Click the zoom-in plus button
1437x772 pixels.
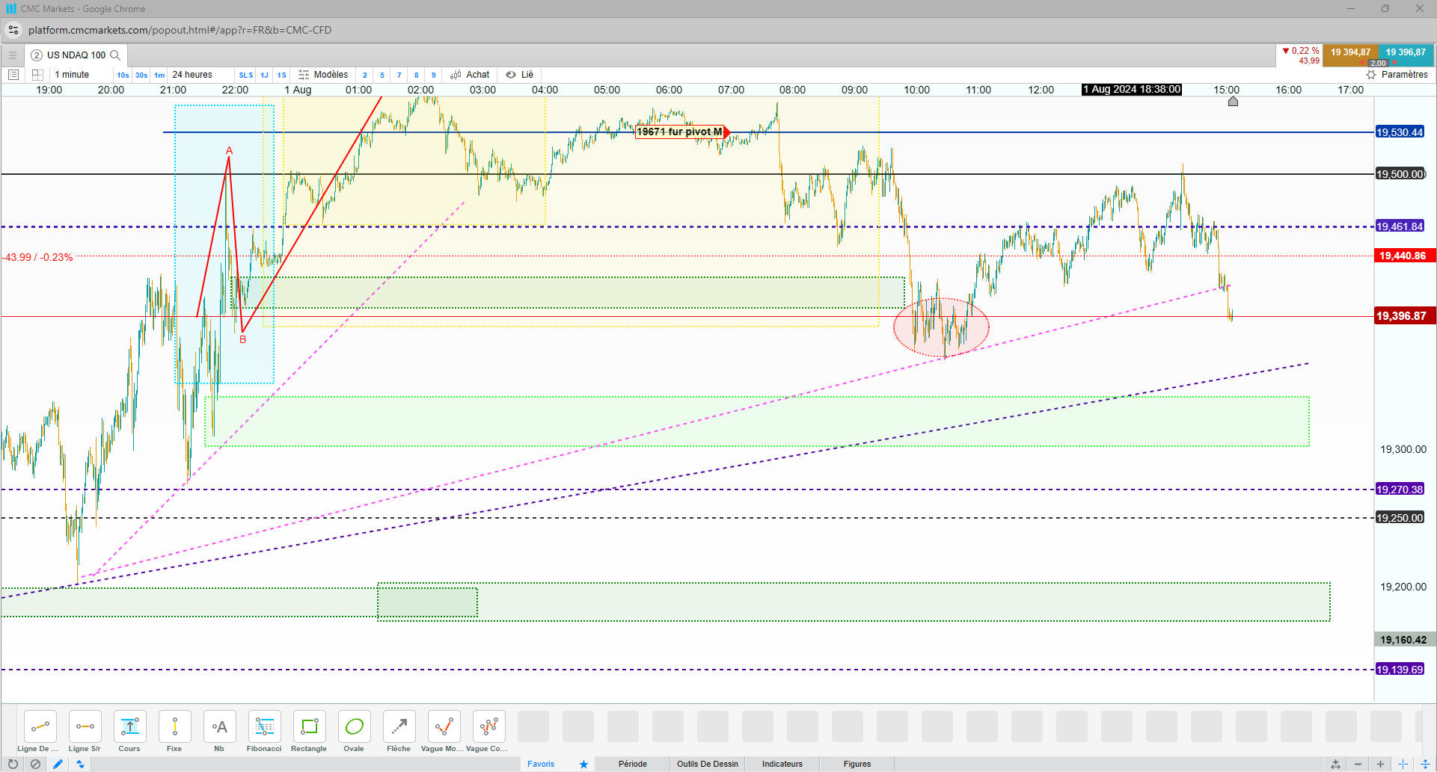[1380, 764]
